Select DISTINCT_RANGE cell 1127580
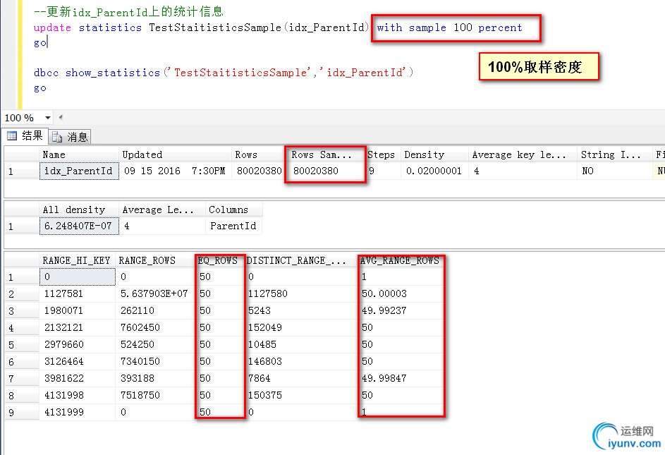Screen dimensions: 665x455 301,293
